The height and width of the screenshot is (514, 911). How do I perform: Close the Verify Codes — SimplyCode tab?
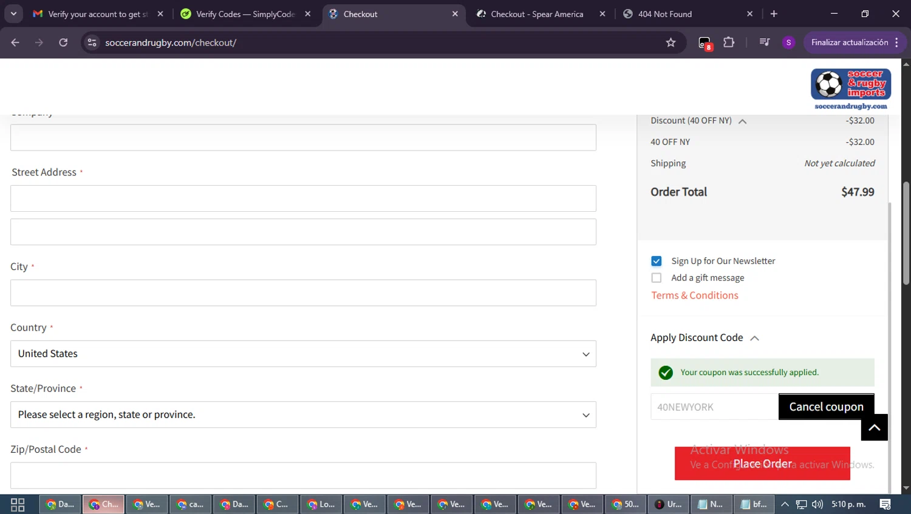click(x=308, y=14)
